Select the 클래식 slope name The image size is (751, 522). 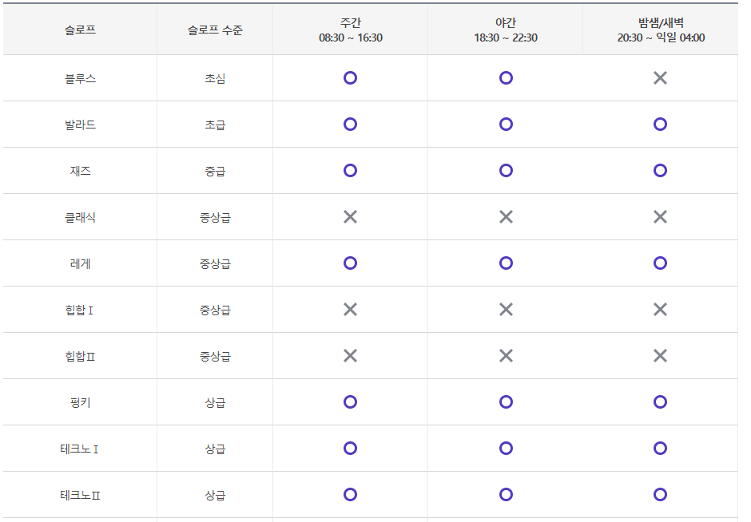tap(80, 217)
